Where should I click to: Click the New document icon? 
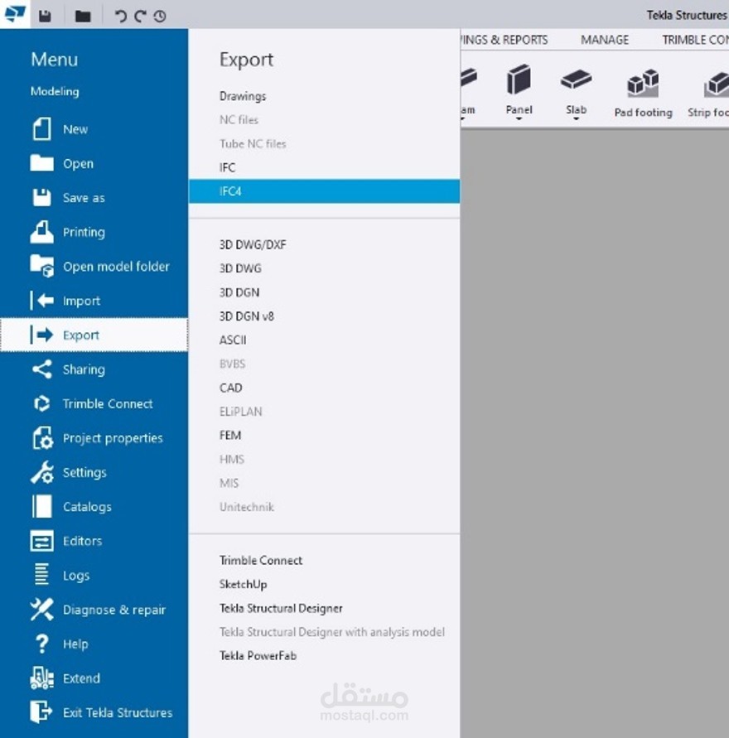click(x=41, y=129)
